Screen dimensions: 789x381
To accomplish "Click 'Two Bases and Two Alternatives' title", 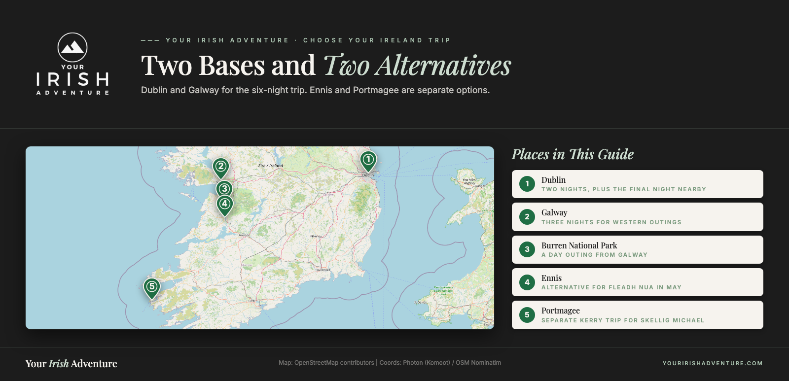I will 326,65.
